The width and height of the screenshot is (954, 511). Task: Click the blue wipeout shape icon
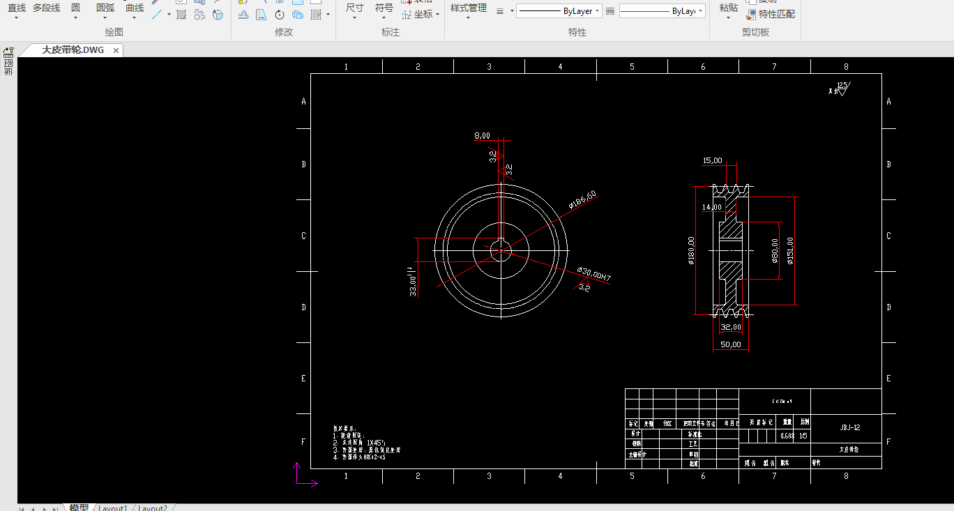(x=218, y=15)
